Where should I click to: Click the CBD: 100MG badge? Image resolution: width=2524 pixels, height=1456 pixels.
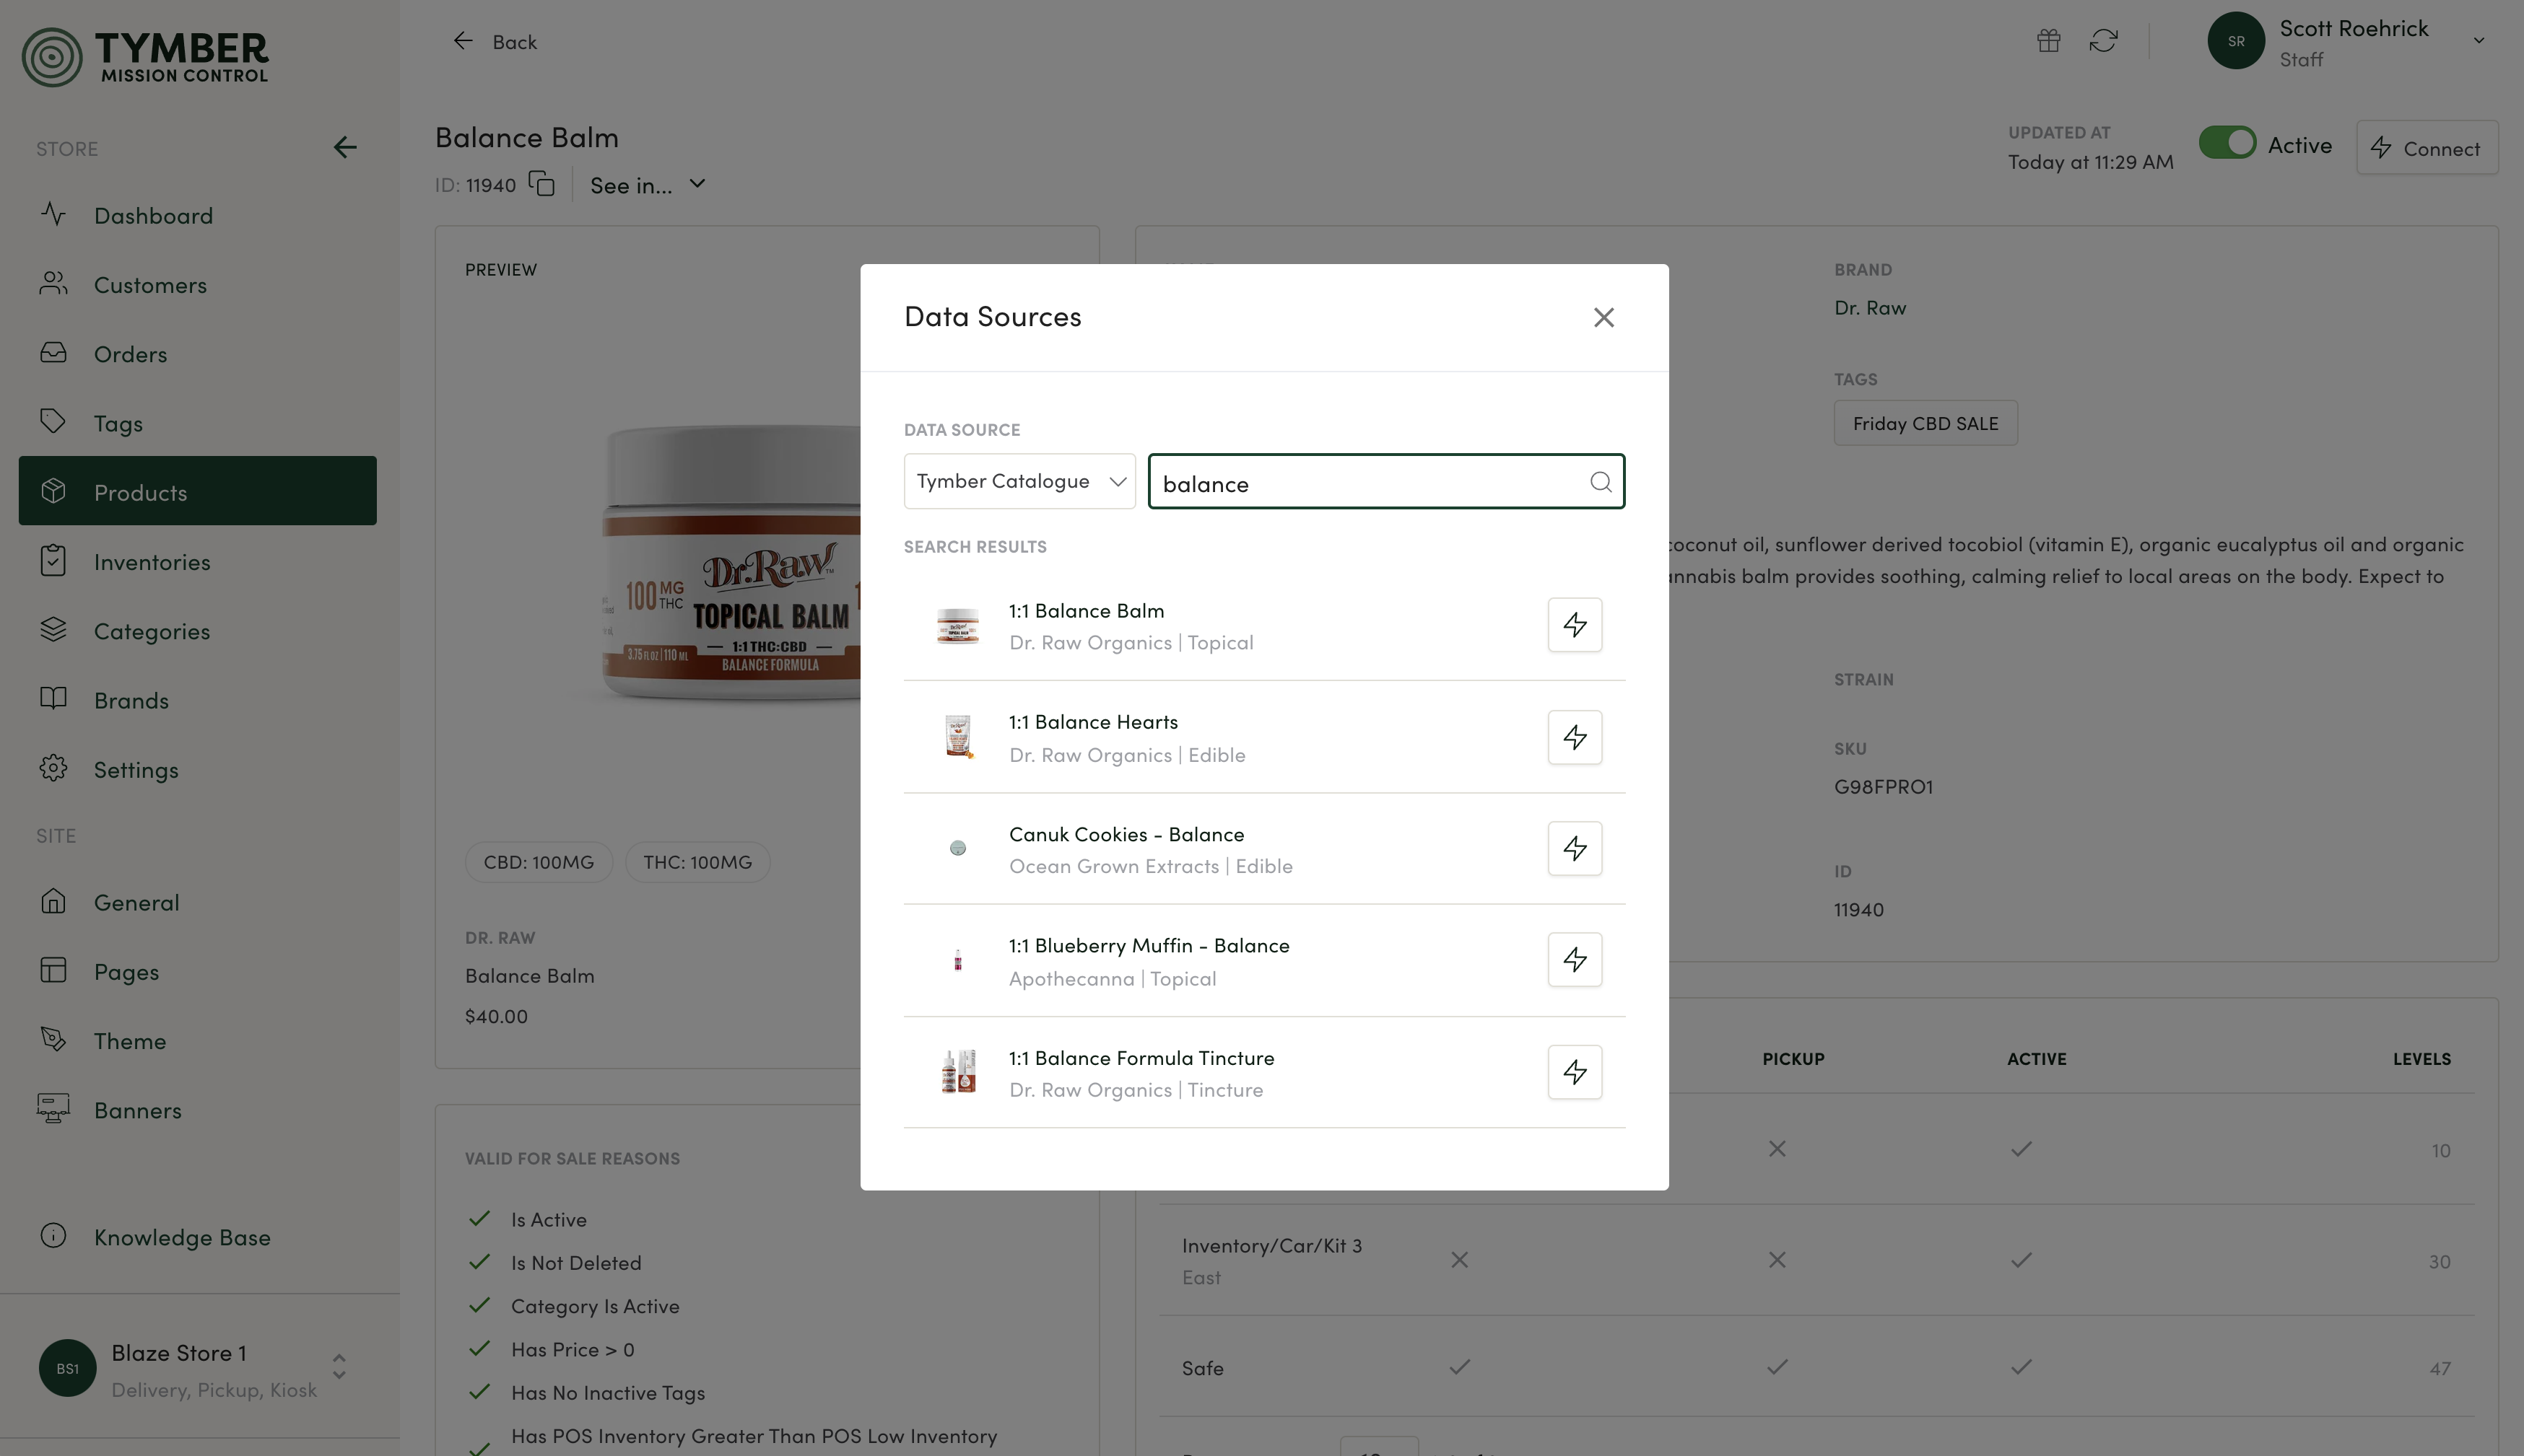tap(538, 862)
